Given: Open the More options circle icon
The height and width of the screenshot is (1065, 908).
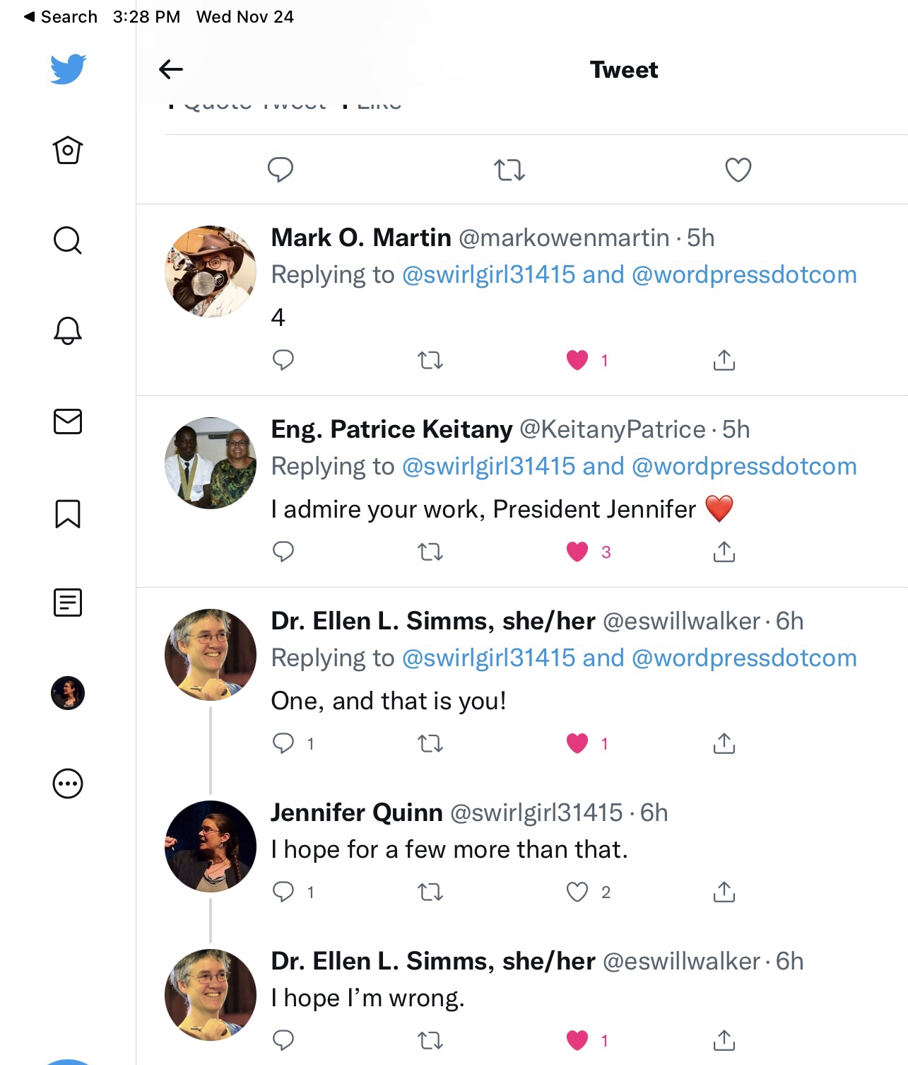Looking at the screenshot, I should tap(68, 784).
